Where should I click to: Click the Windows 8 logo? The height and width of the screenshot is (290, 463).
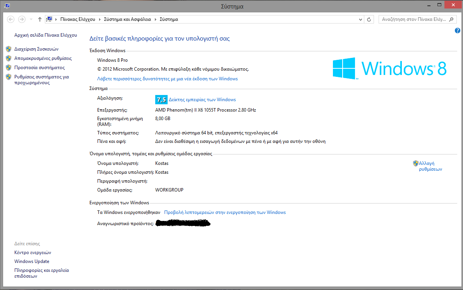(389, 68)
